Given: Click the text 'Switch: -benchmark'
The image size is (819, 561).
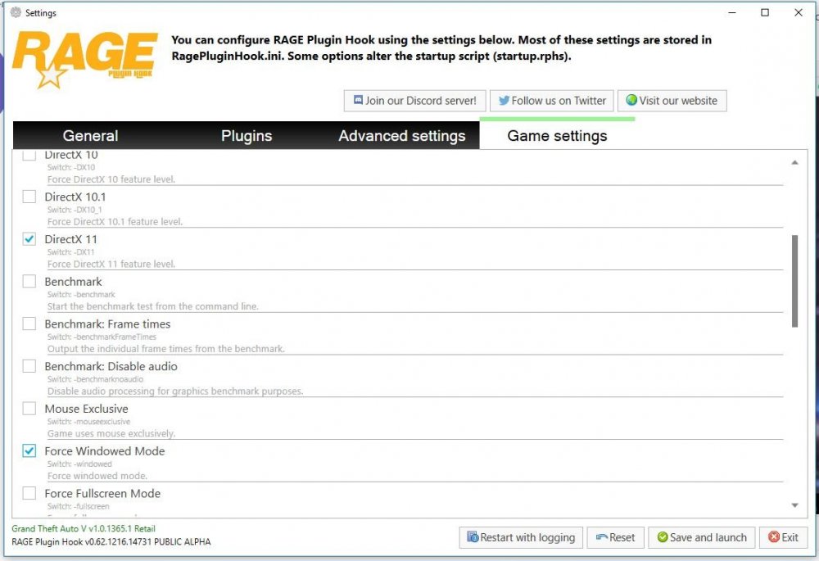Looking at the screenshot, I should point(81,295).
